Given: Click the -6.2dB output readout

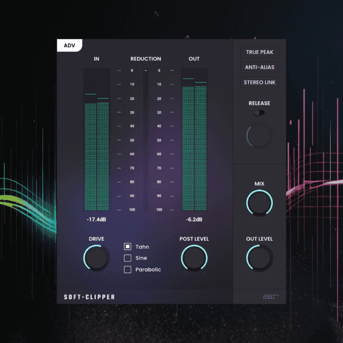Looking at the screenshot, I should coord(194,219).
